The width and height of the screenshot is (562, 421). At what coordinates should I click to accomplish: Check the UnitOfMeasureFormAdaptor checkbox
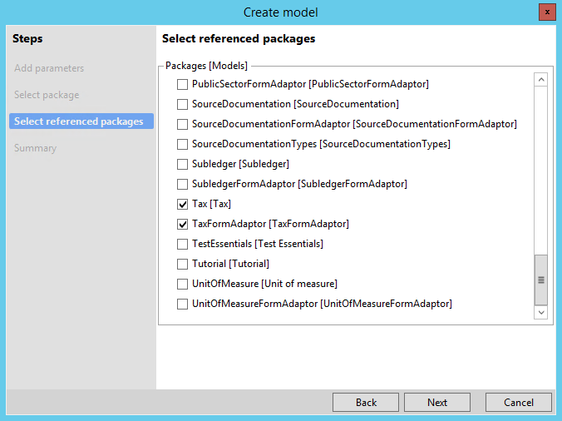click(182, 304)
